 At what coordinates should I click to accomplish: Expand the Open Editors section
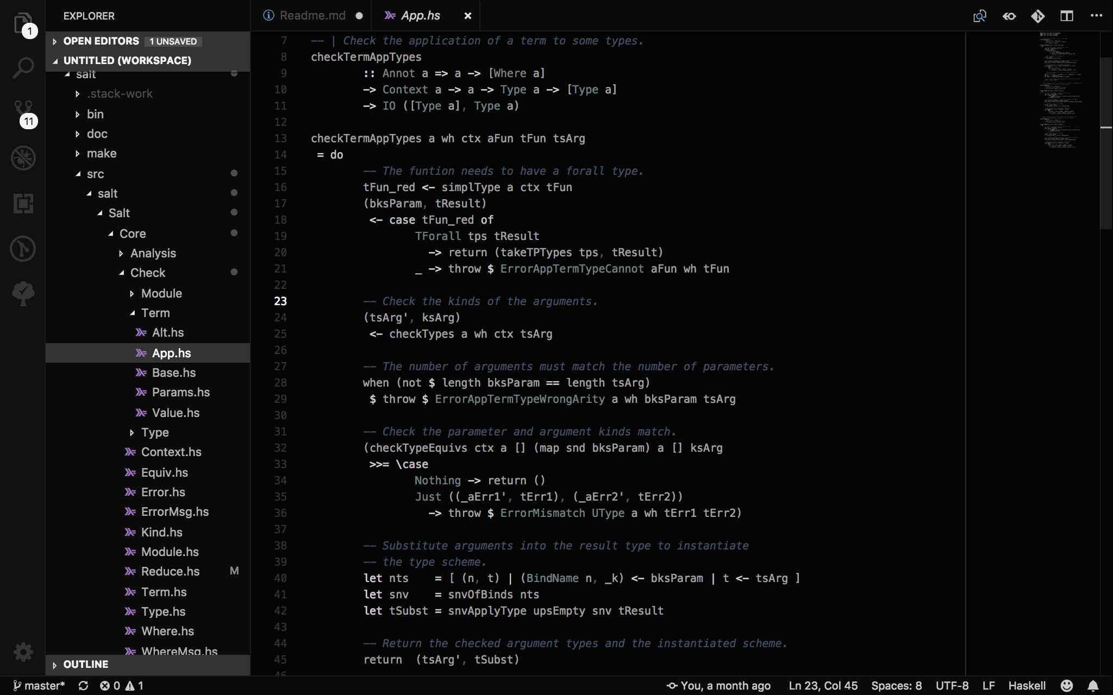(x=101, y=41)
